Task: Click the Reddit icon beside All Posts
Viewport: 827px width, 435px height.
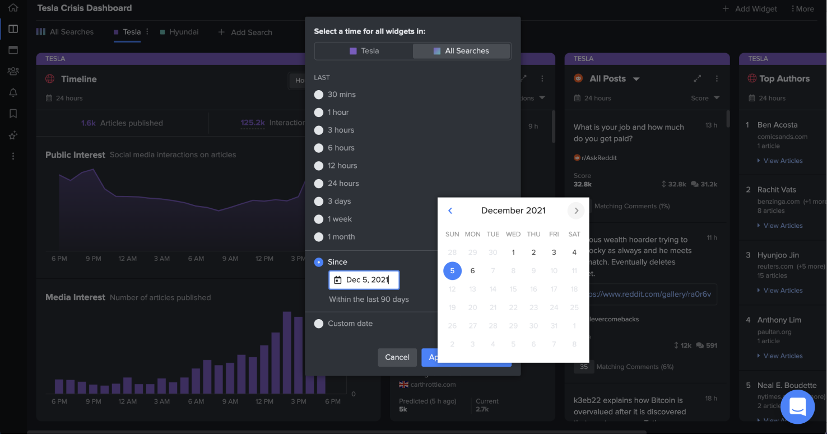Action: tap(578, 79)
